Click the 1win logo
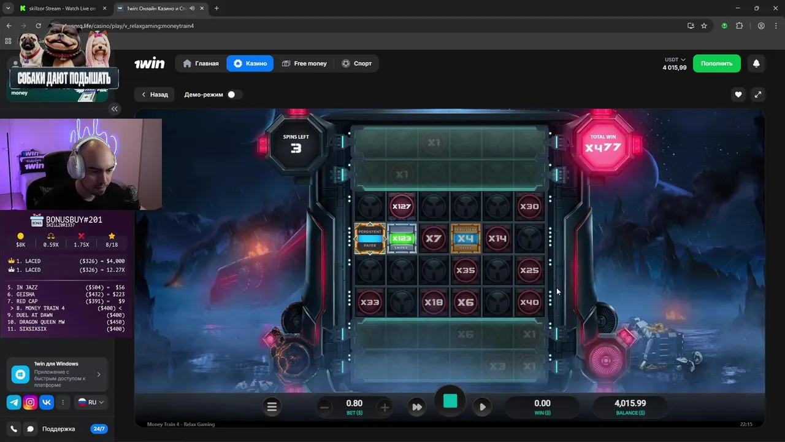The image size is (785, 442). click(x=150, y=63)
